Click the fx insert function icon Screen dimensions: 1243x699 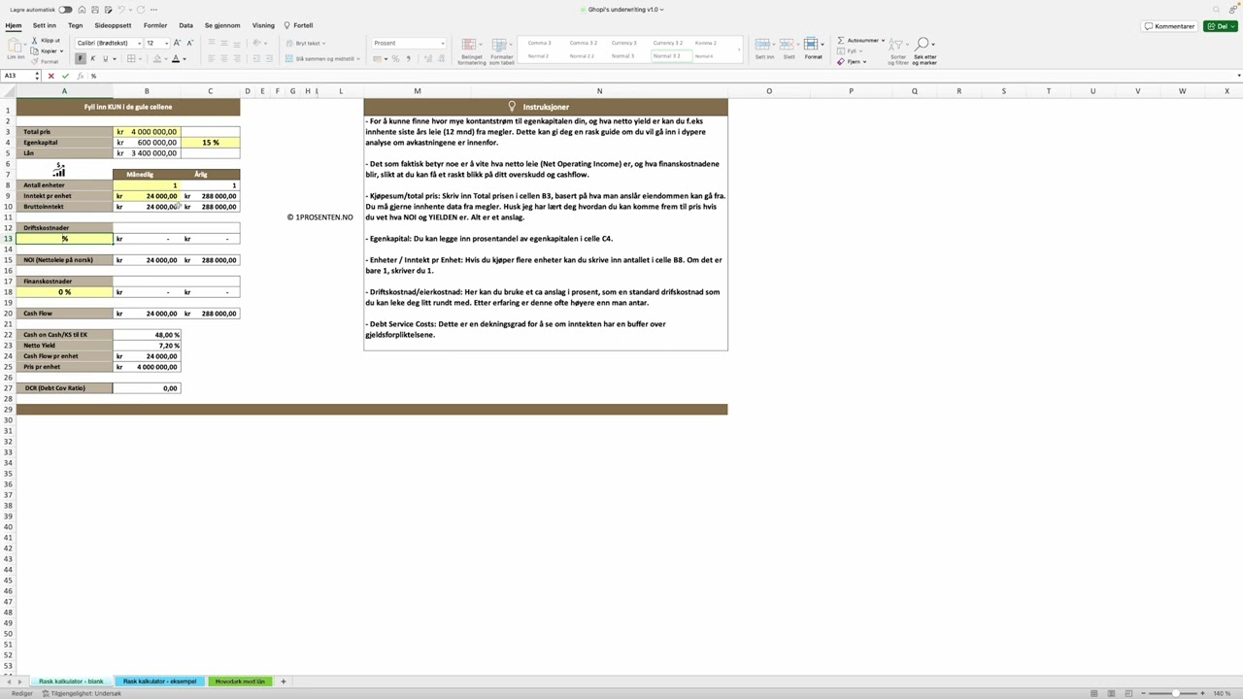80,76
